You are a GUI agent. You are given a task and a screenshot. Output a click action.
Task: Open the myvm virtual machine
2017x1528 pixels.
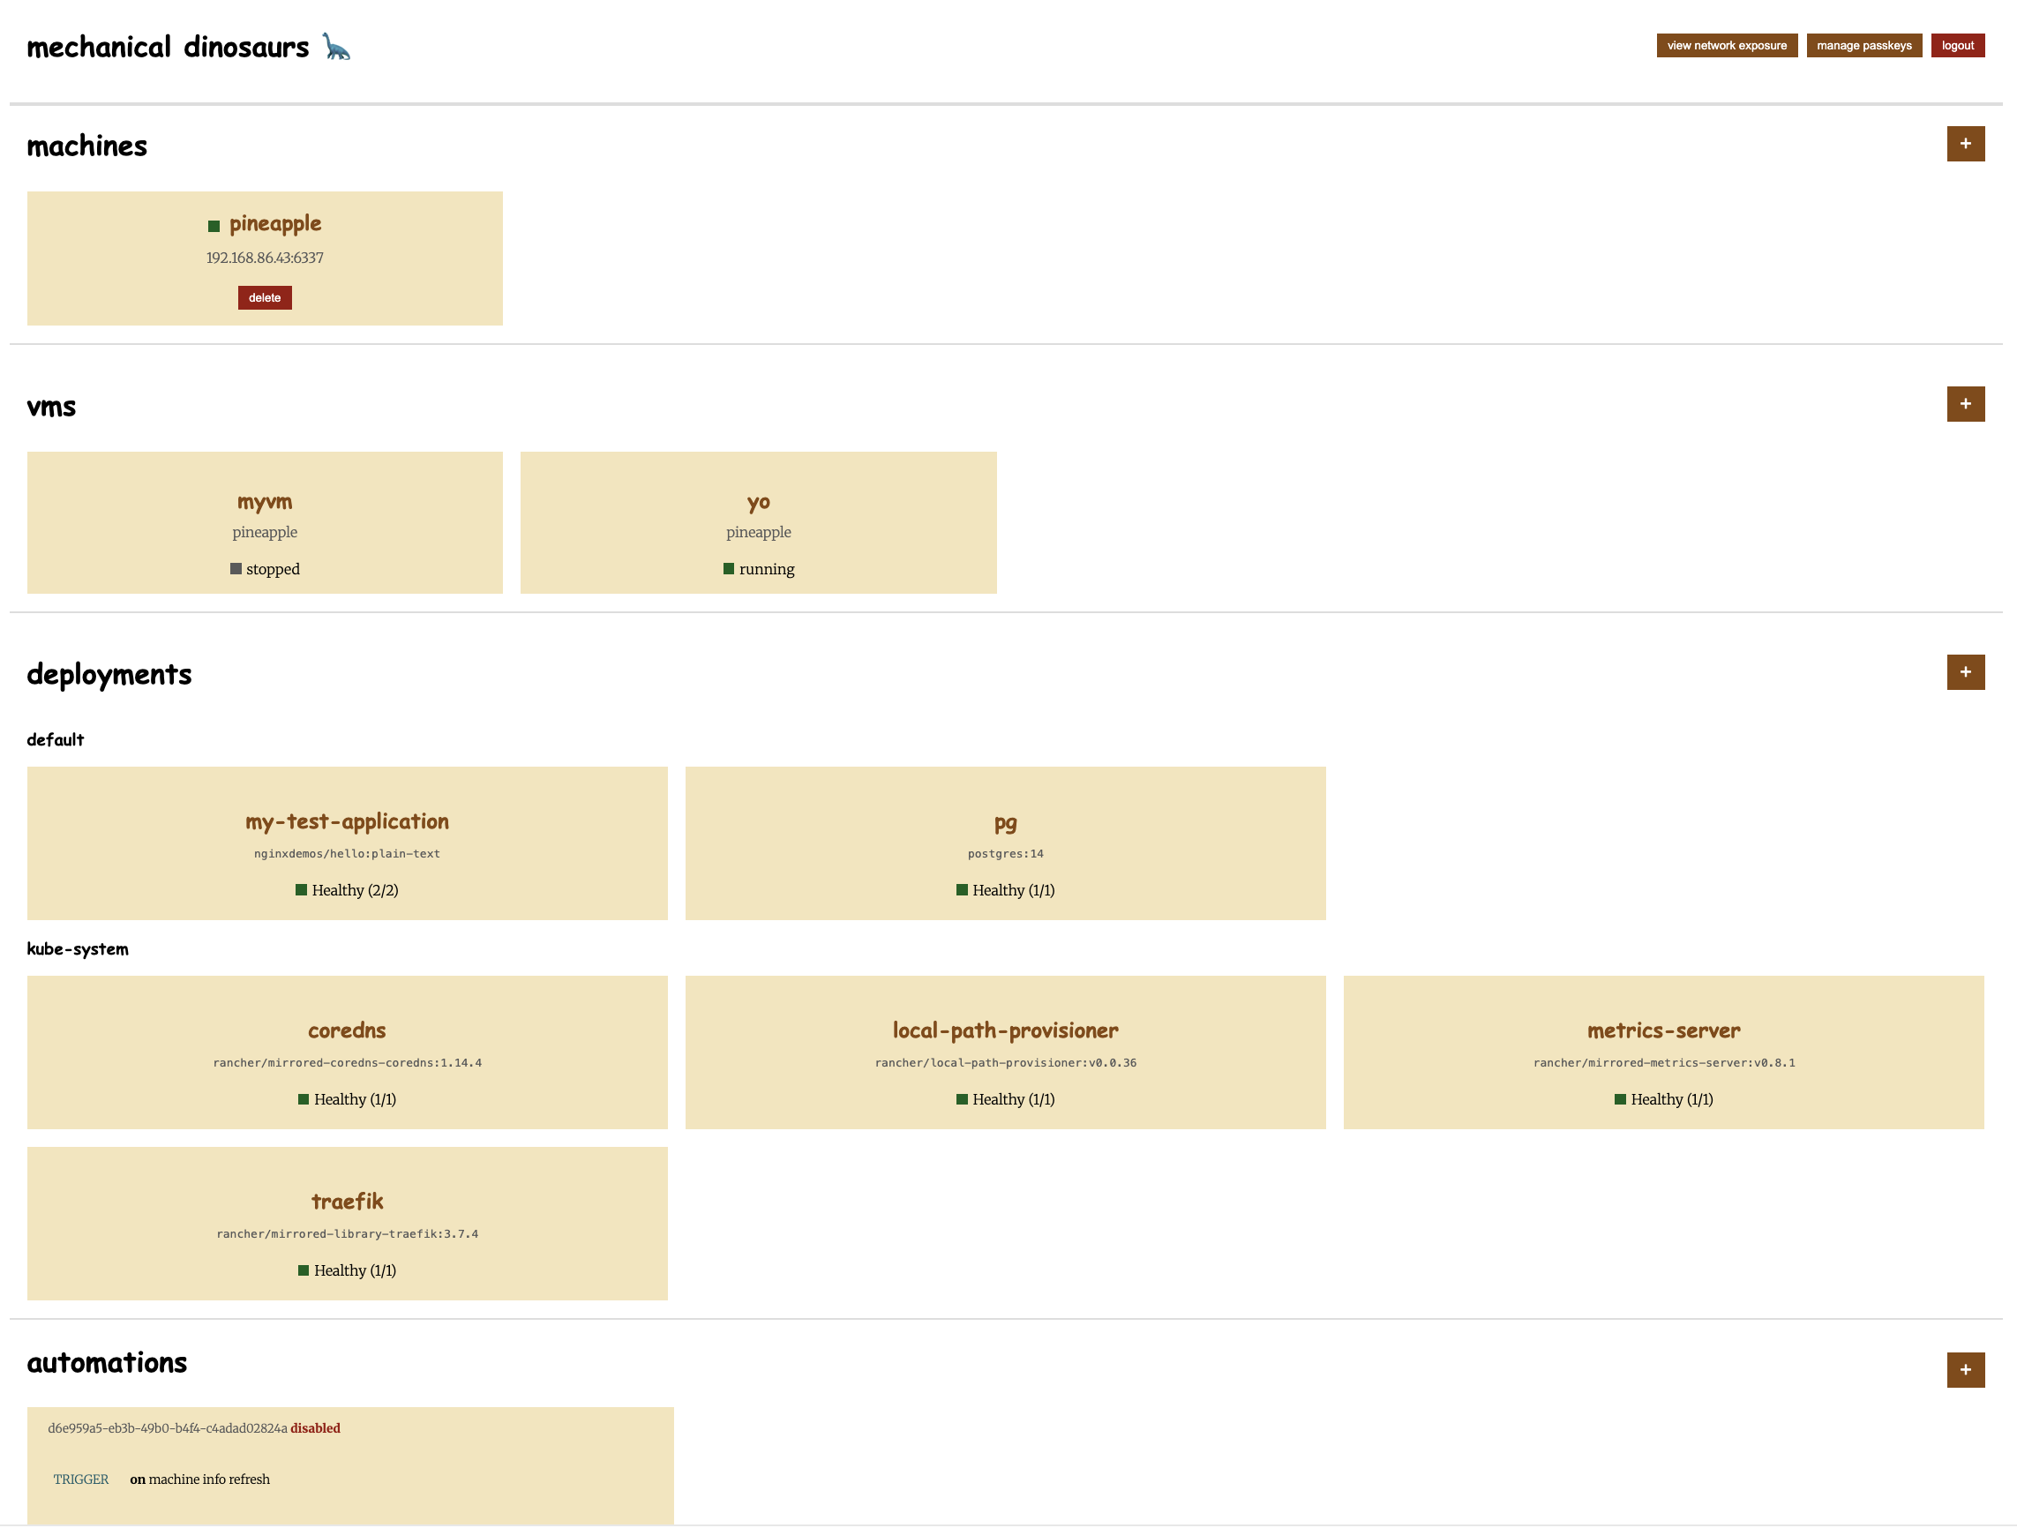pos(265,502)
